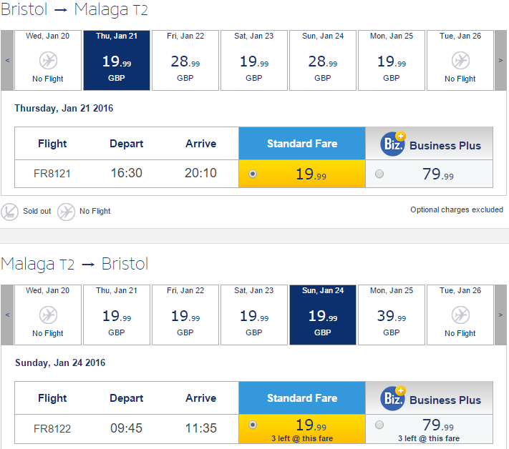The image size is (509, 449).
Task: Click the No Flight icon for return Wed, Jan 20
Action: [x=48, y=315]
